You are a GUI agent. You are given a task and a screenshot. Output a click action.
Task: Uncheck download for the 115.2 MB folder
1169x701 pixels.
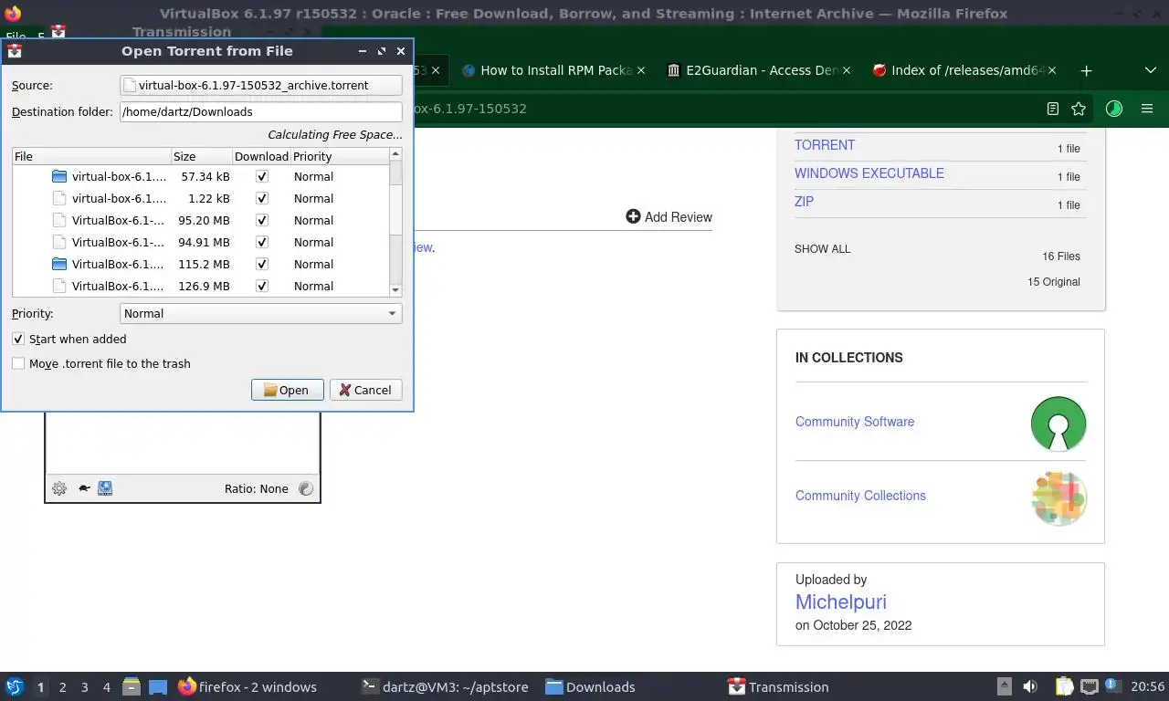[x=262, y=264]
